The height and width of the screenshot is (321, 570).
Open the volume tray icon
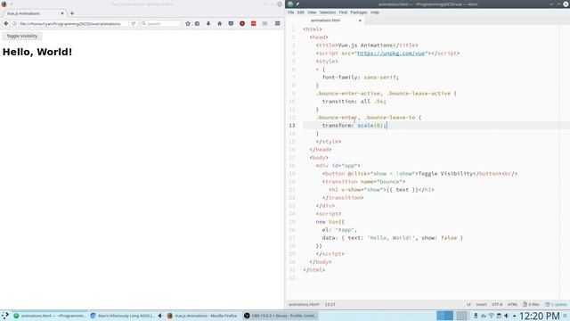506,316
